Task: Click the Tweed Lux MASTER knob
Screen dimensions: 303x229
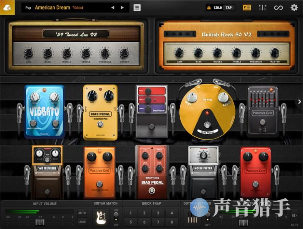Action: tap(124, 53)
